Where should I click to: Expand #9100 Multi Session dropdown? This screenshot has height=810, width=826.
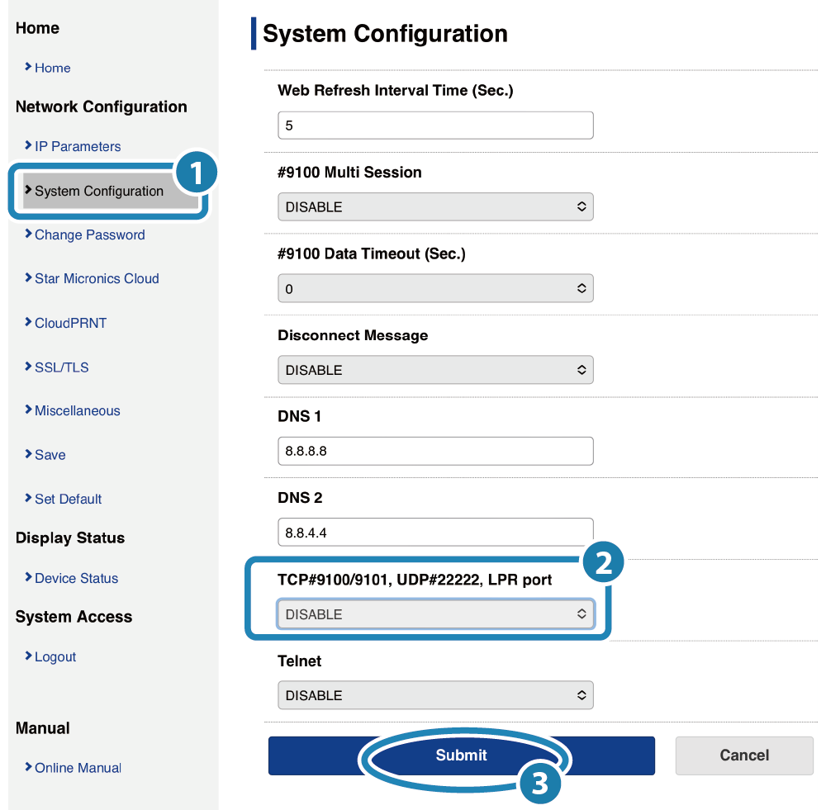tap(435, 206)
